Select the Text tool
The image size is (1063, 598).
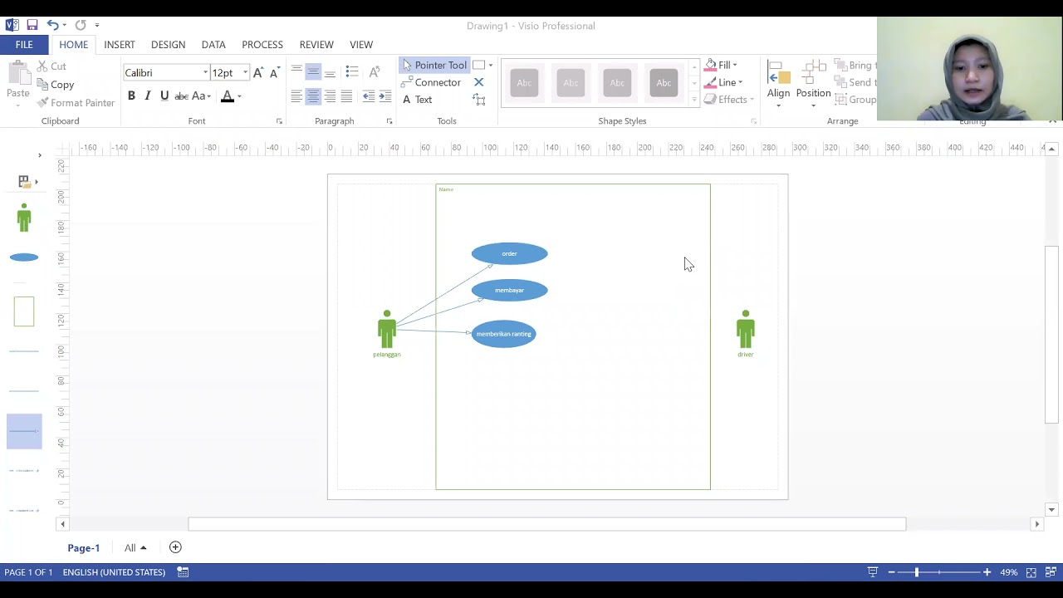point(417,100)
